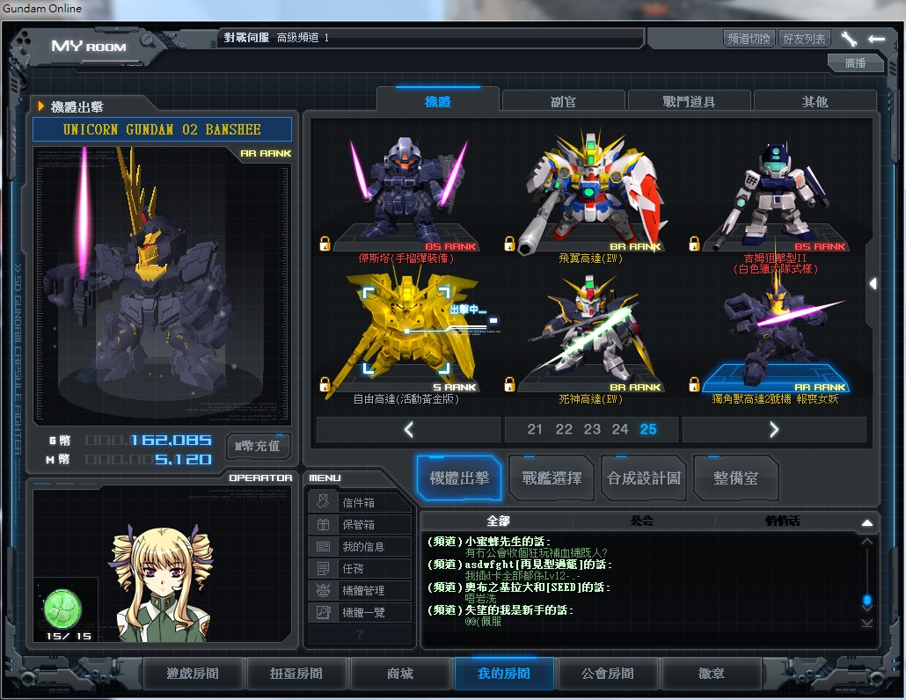
Task: Go to 扭蛋房間 in bottom navigation
Action: point(296,674)
